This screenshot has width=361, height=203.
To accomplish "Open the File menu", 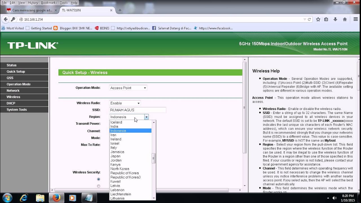I will (4, 3).
